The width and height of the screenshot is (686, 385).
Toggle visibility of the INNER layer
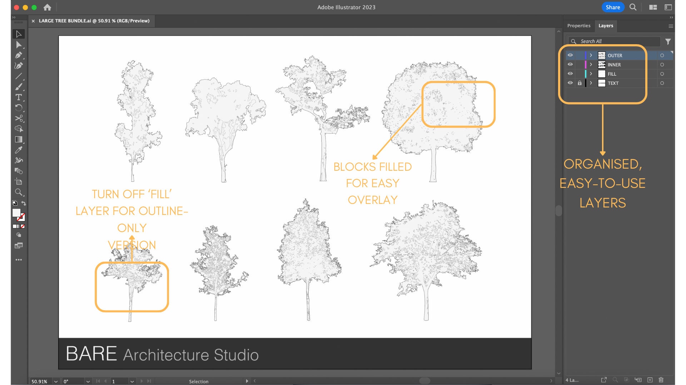coord(571,65)
